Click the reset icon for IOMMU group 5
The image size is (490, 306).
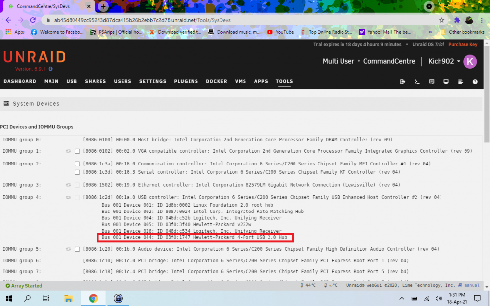[68, 249]
